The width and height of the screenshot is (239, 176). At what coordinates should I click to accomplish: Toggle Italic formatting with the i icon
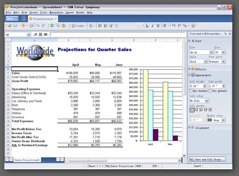pos(152,26)
